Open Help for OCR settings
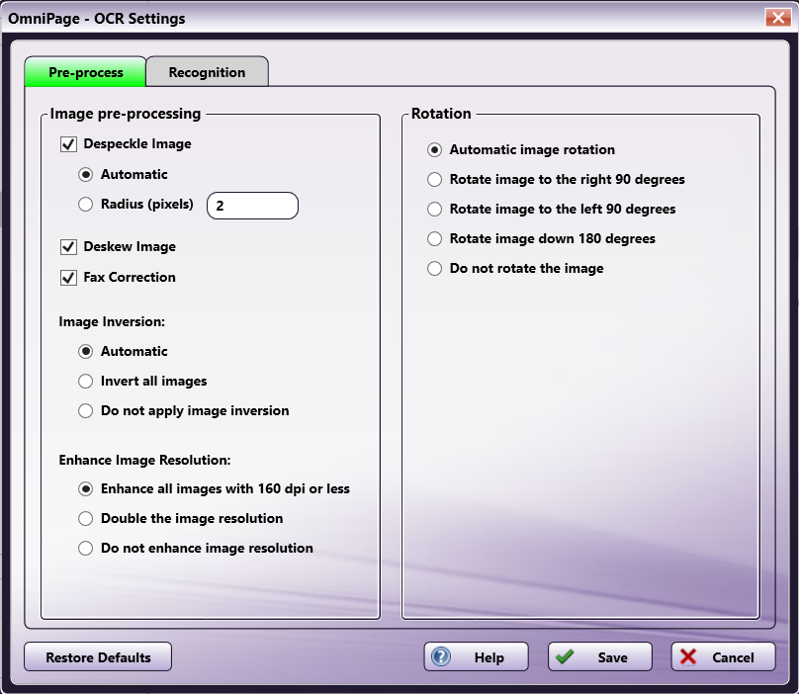Image resolution: width=799 pixels, height=694 pixels. [476, 656]
